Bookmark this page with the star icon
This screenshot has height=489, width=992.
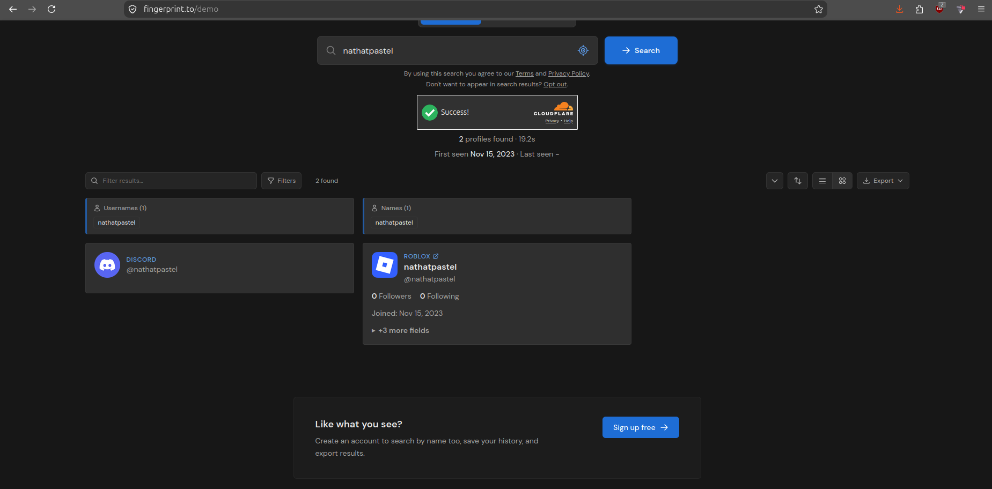coord(818,9)
